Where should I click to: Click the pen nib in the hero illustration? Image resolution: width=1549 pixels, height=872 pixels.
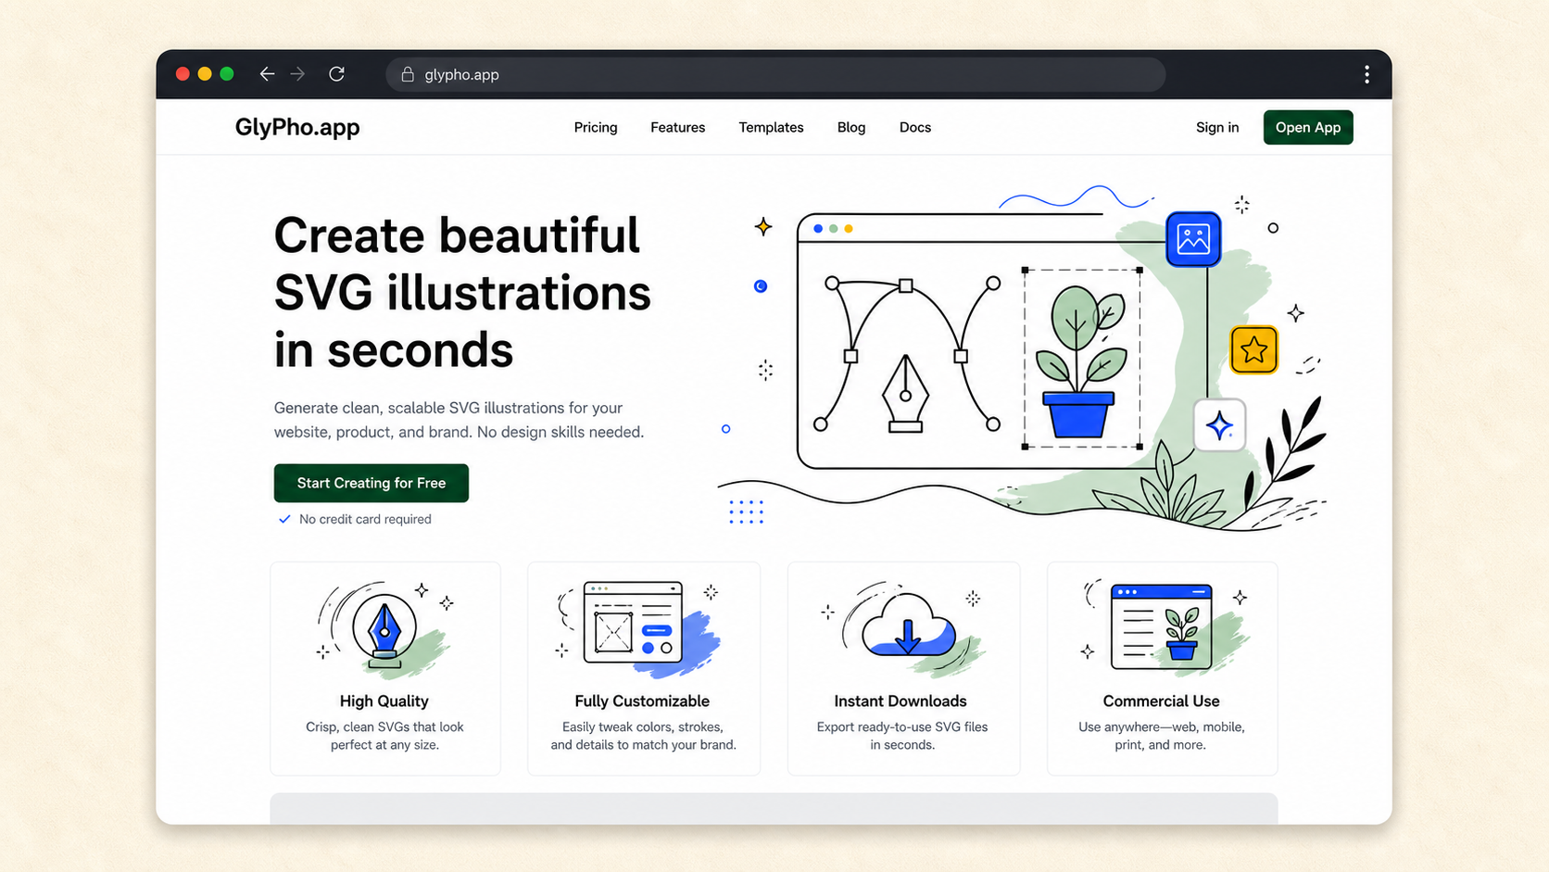(x=905, y=393)
